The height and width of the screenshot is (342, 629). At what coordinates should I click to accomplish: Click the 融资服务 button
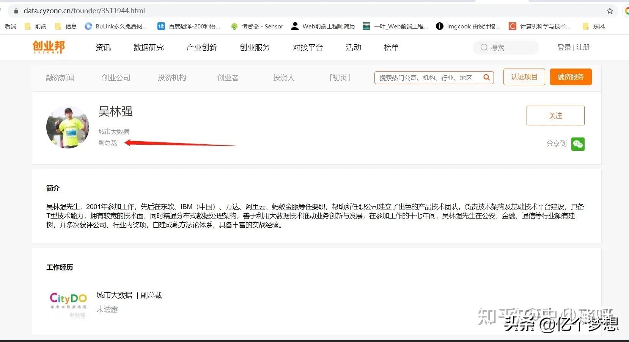tap(571, 77)
